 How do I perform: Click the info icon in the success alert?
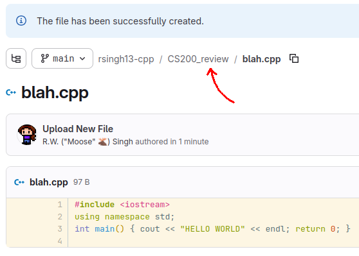[21, 21]
